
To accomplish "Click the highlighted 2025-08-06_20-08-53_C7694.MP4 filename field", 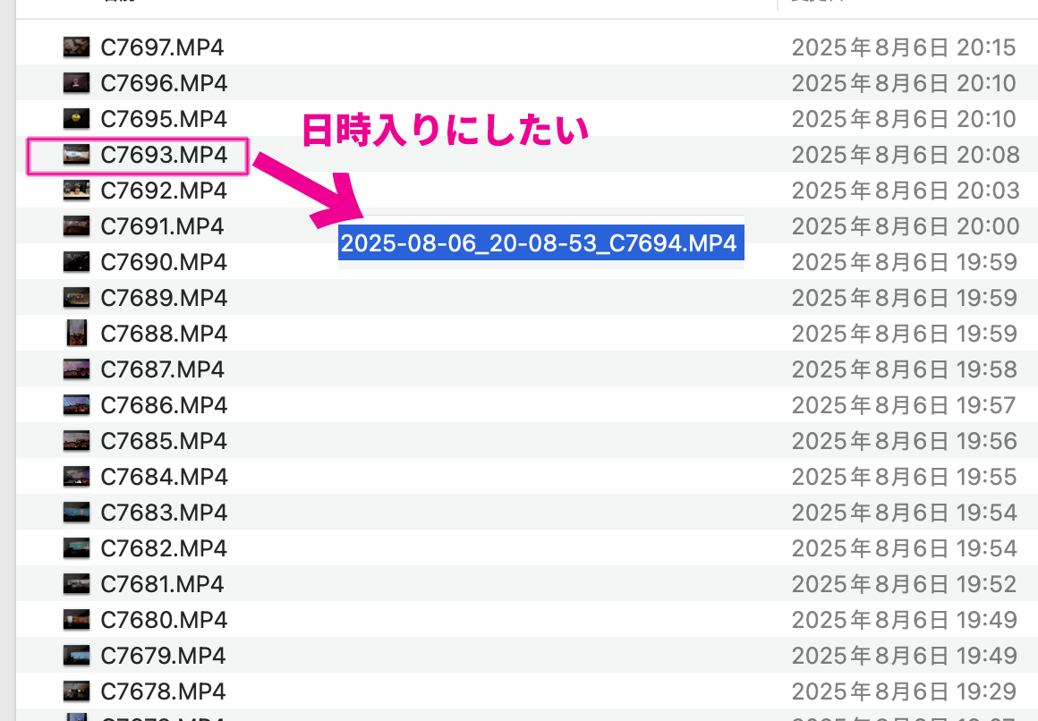I will pos(540,243).
